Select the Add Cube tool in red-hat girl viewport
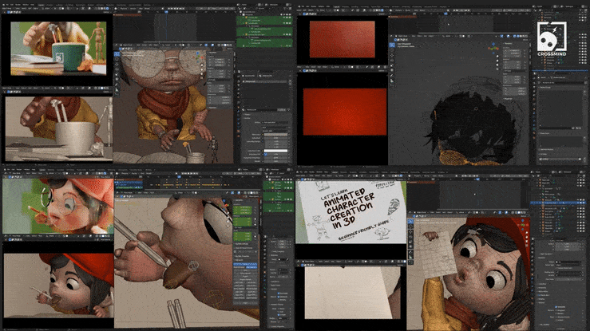 pos(410,262)
